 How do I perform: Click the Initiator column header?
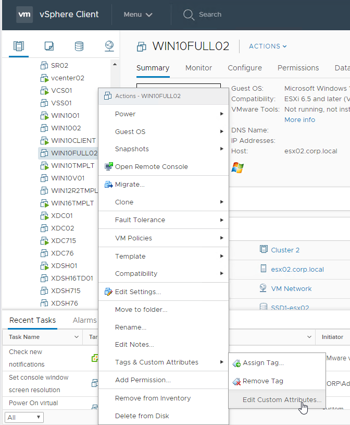click(x=332, y=337)
